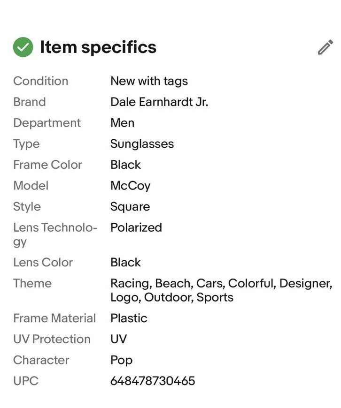This screenshot has width=341, height=408.
Task: Click the Department value Men
Action: pos(122,123)
